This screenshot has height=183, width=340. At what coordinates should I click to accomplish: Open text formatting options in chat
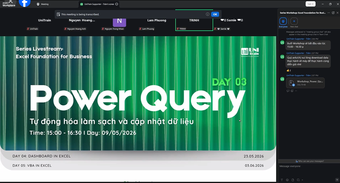pos(282,180)
